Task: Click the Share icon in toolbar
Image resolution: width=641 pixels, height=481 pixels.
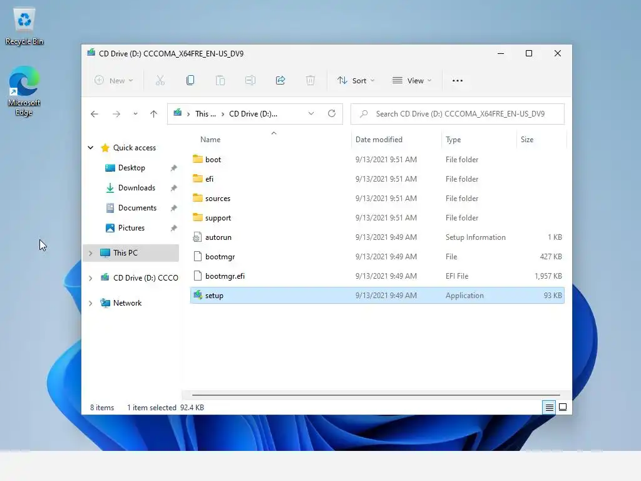Action: [280, 81]
